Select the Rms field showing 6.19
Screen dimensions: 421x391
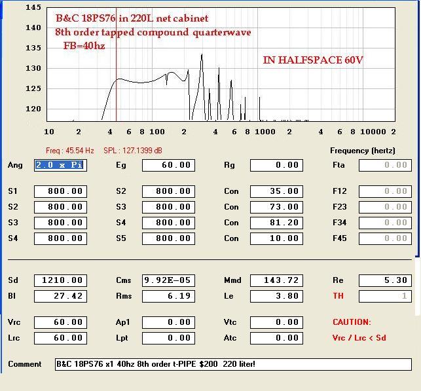pos(168,296)
